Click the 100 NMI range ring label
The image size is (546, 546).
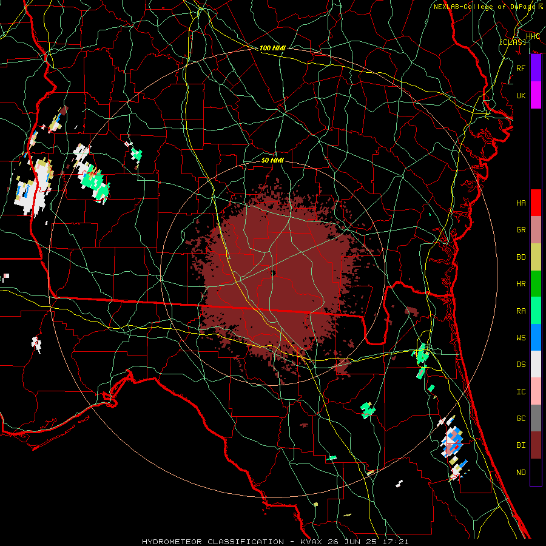(x=272, y=48)
